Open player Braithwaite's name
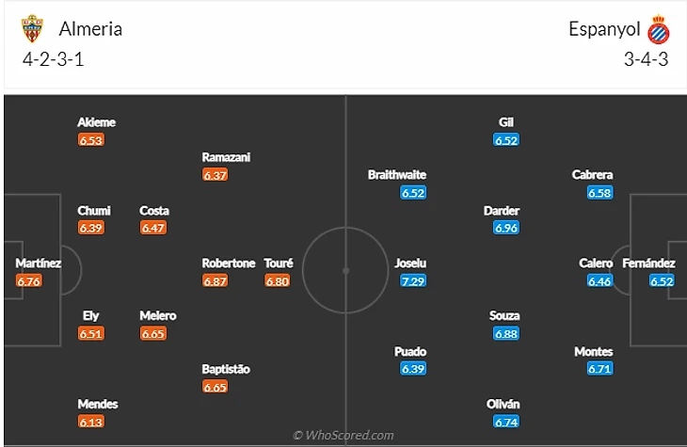This screenshot has width=687, height=447. [x=397, y=174]
